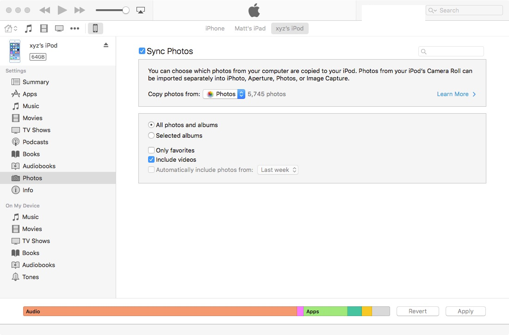Screen dimensions: 509x335
Task: Toggle Automatically include photos from checkbox
Action: pyautogui.click(x=151, y=170)
